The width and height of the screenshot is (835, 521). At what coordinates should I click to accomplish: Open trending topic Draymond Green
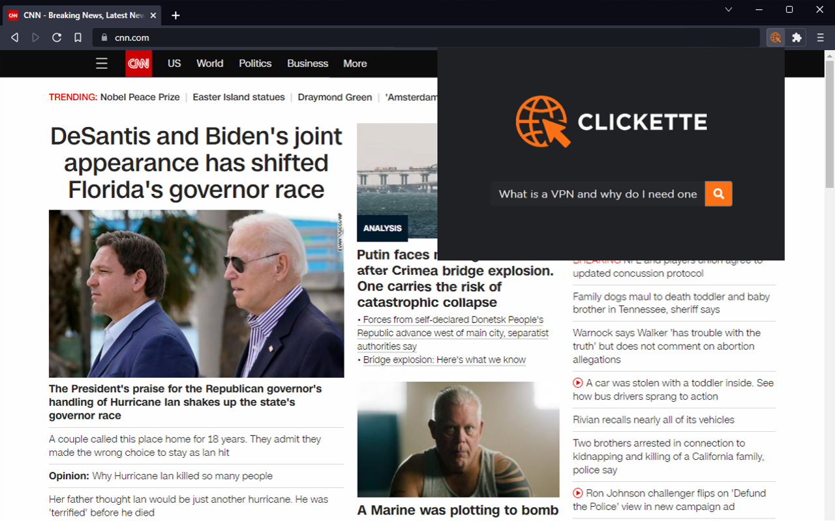click(335, 97)
